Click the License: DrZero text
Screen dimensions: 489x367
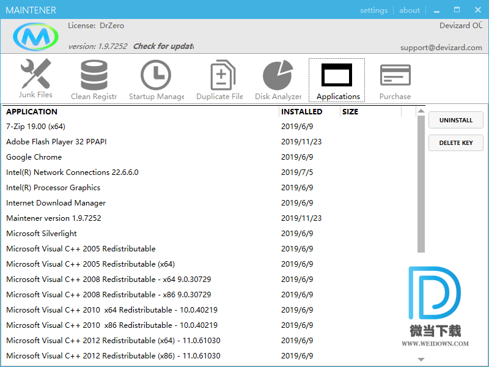[96, 26]
